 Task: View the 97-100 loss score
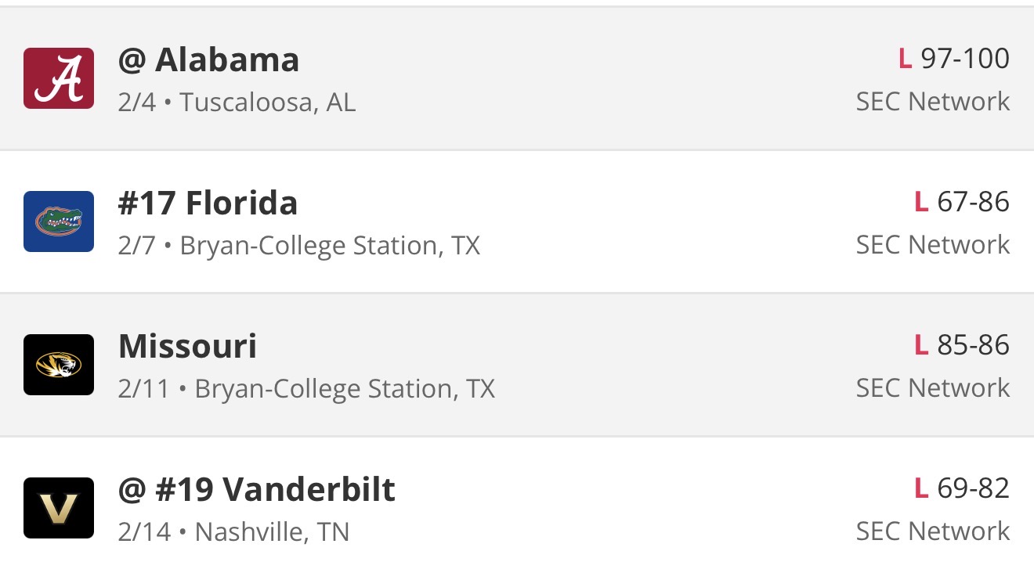953,59
